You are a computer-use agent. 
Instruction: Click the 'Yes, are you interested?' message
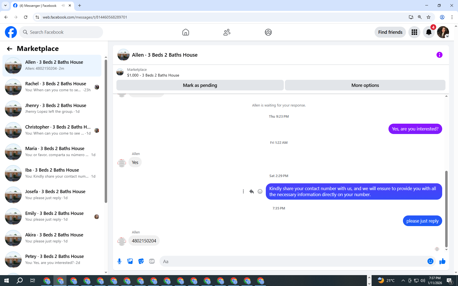click(415, 129)
